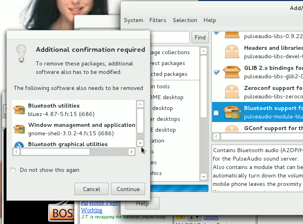
Task: Click bluez-4.87-5.fc15 (i686) text
Action: tap(61, 114)
